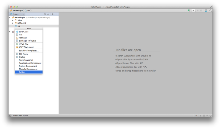Select the META-INF folder in tree
Viewport: 221px width, 129px height.
tap(20, 23)
